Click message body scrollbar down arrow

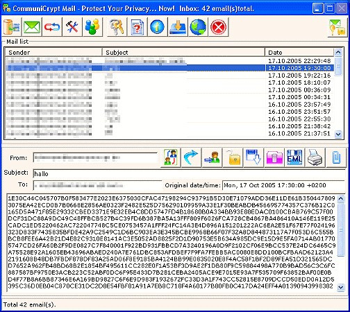tap(341, 287)
